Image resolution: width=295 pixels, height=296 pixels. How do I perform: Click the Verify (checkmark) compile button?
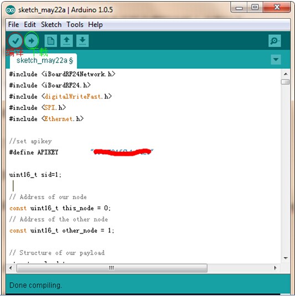tap(15, 40)
